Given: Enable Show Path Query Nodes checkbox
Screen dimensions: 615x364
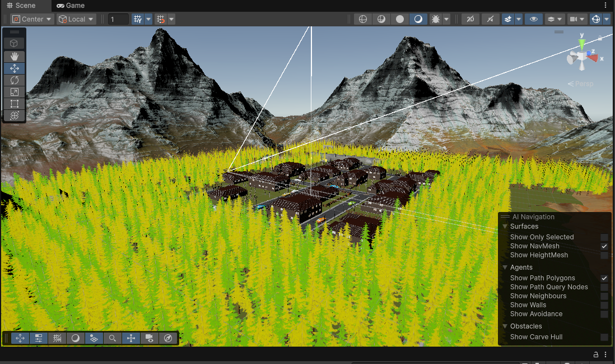Looking at the screenshot, I should coord(604,287).
